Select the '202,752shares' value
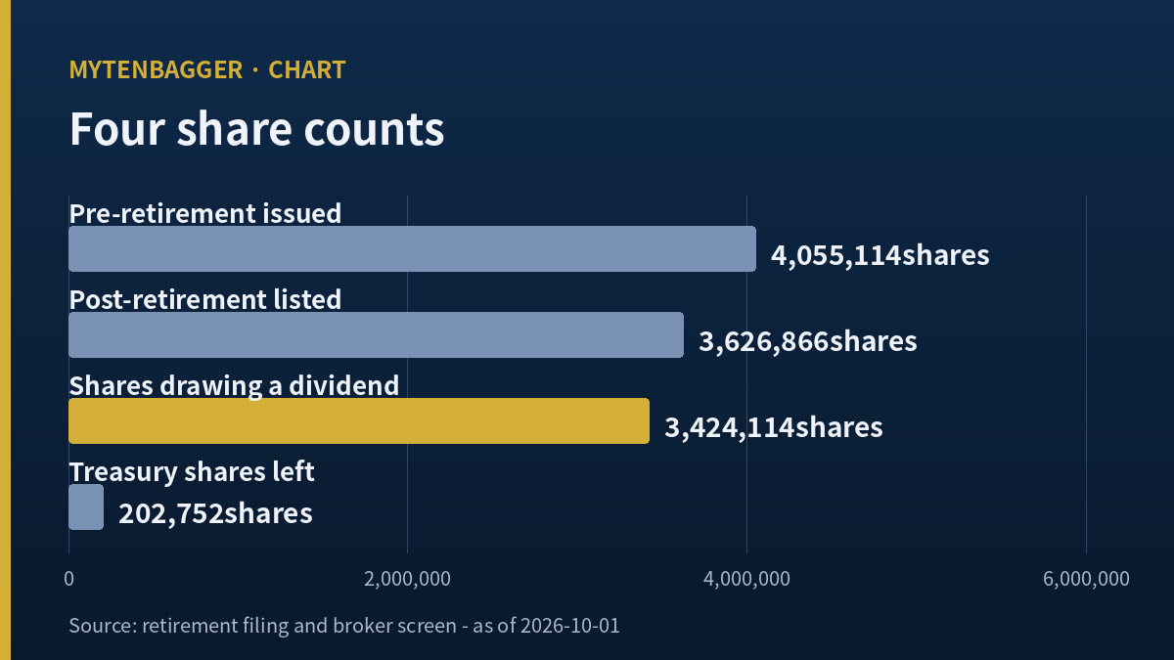 tap(215, 514)
